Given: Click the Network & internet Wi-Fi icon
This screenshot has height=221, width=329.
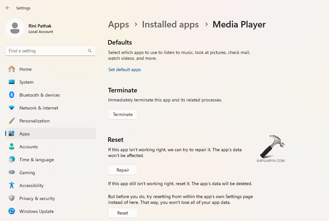Looking at the screenshot, I should coord(12,108).
